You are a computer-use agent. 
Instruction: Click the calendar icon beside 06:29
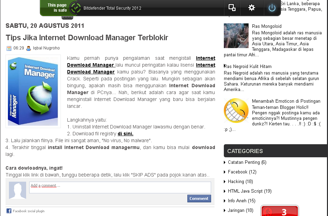(9, 48)
